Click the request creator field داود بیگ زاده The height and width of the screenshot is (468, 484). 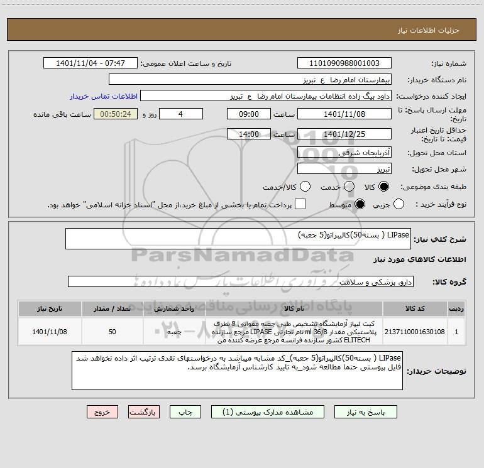click(x=266, y=96)
